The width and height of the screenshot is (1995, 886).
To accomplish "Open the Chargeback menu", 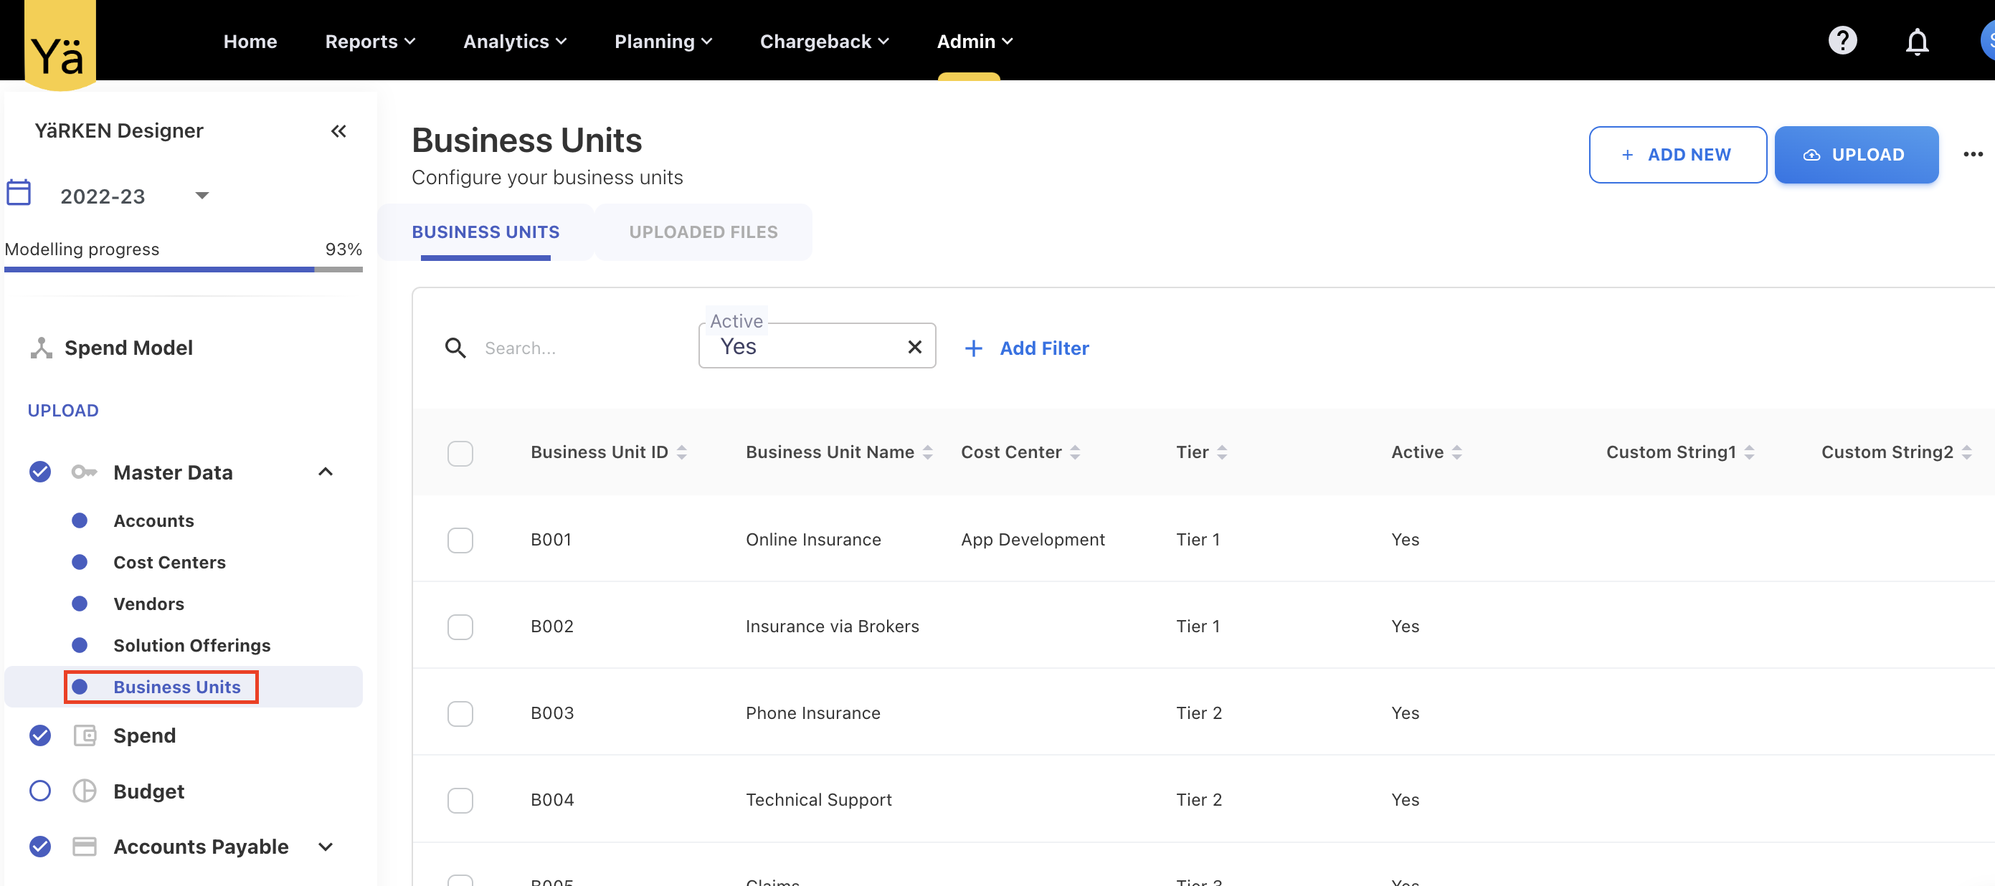I will 823,41.
